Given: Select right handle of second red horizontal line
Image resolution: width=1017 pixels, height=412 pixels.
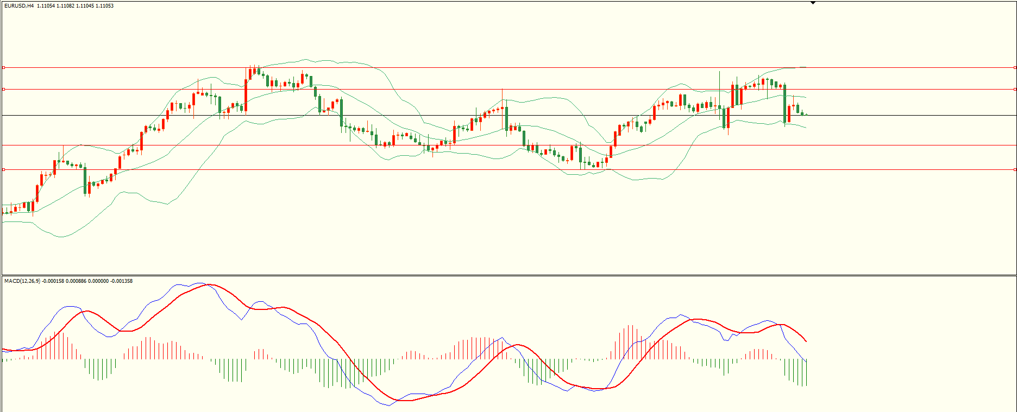Looking at the screenshot, I should click(x=1015, y=89).
